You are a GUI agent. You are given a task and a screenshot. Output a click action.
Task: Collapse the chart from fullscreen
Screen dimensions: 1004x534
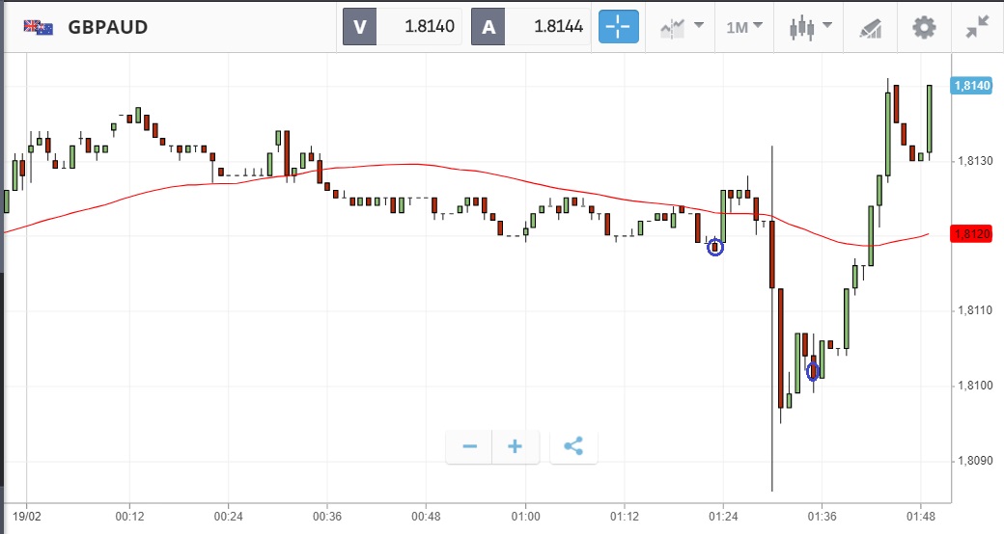[x=978, y=27]
